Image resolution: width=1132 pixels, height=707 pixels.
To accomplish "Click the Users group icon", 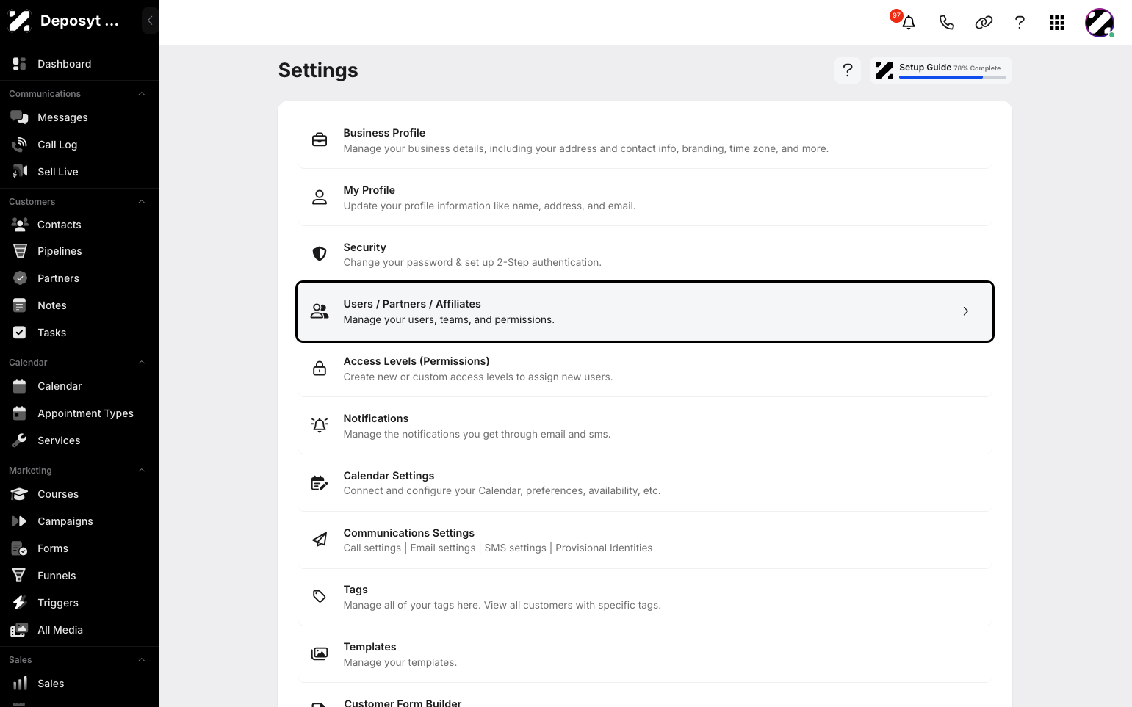I will point(320,311).
